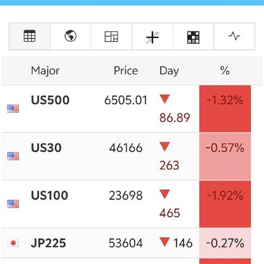Screen dimensions: 264x264
Task: Show the pulse line chart view
Action: tap(235, 37)
